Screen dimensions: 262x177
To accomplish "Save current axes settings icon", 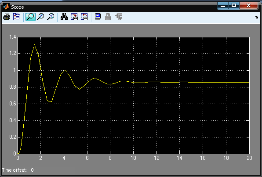I will click(x=74, y=17).
